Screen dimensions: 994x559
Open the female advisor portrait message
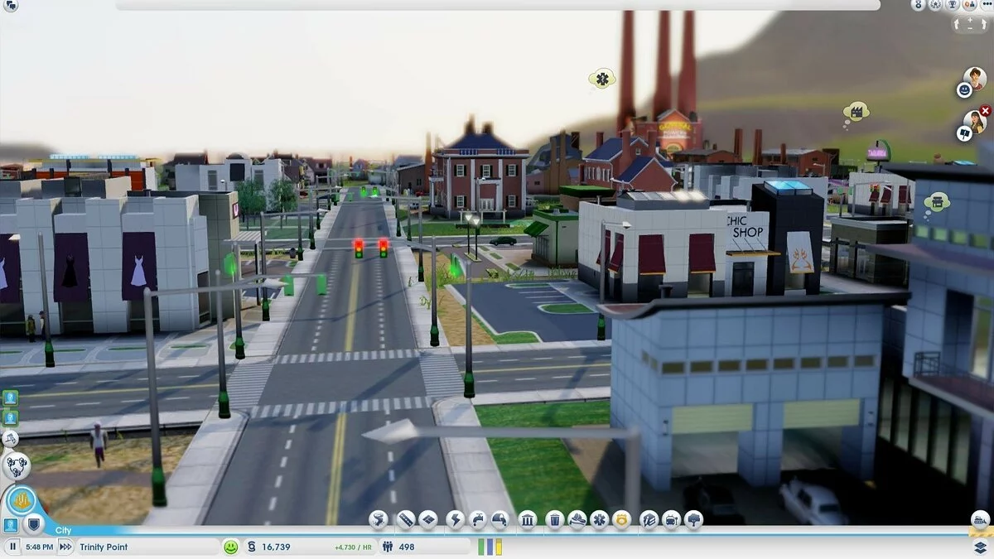975,122
